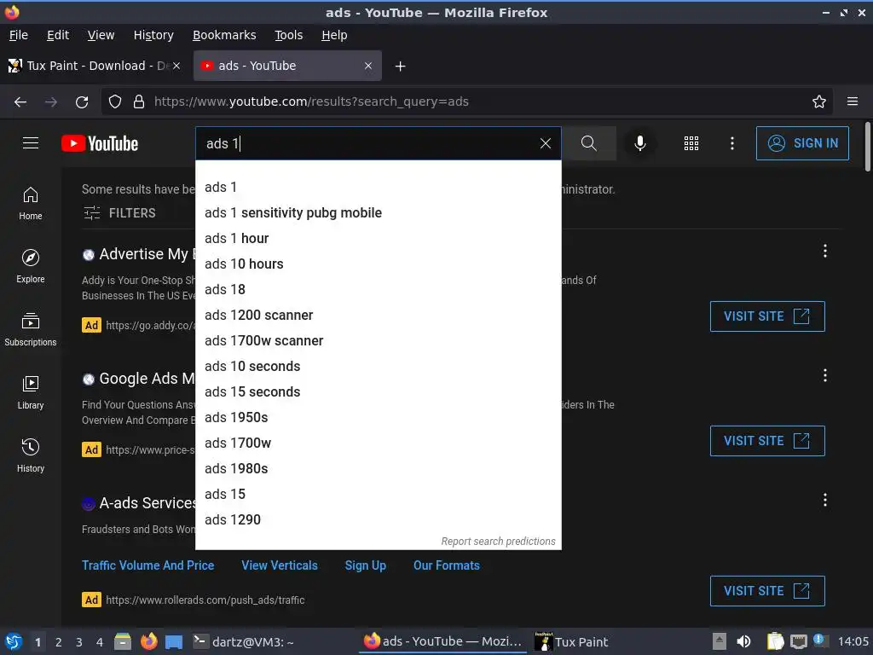Image resolution: width=873 pixels, height=655 pixels.
Task: Open the History menu
Action: coord(153,35)
